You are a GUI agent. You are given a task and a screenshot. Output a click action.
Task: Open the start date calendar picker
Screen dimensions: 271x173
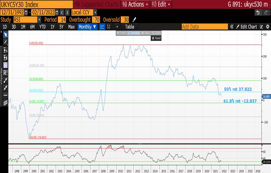26,12
